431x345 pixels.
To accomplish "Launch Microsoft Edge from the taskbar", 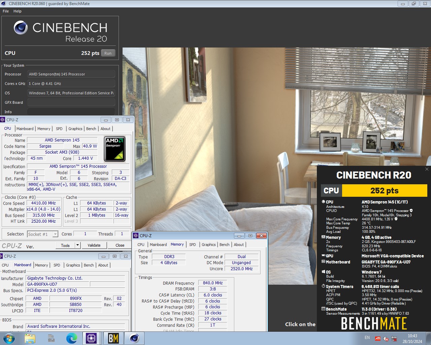I will [72, 338].
